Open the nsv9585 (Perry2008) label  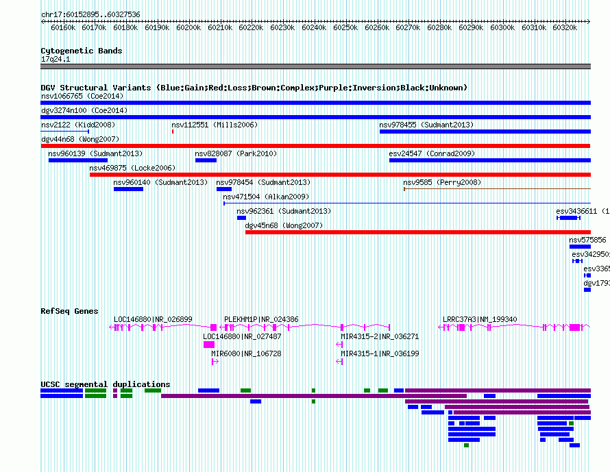442,182
